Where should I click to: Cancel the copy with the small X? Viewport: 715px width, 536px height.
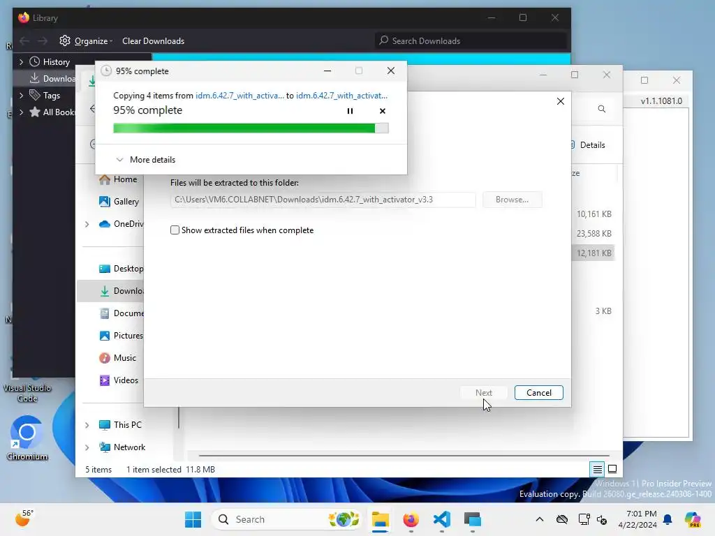[383, 111]
